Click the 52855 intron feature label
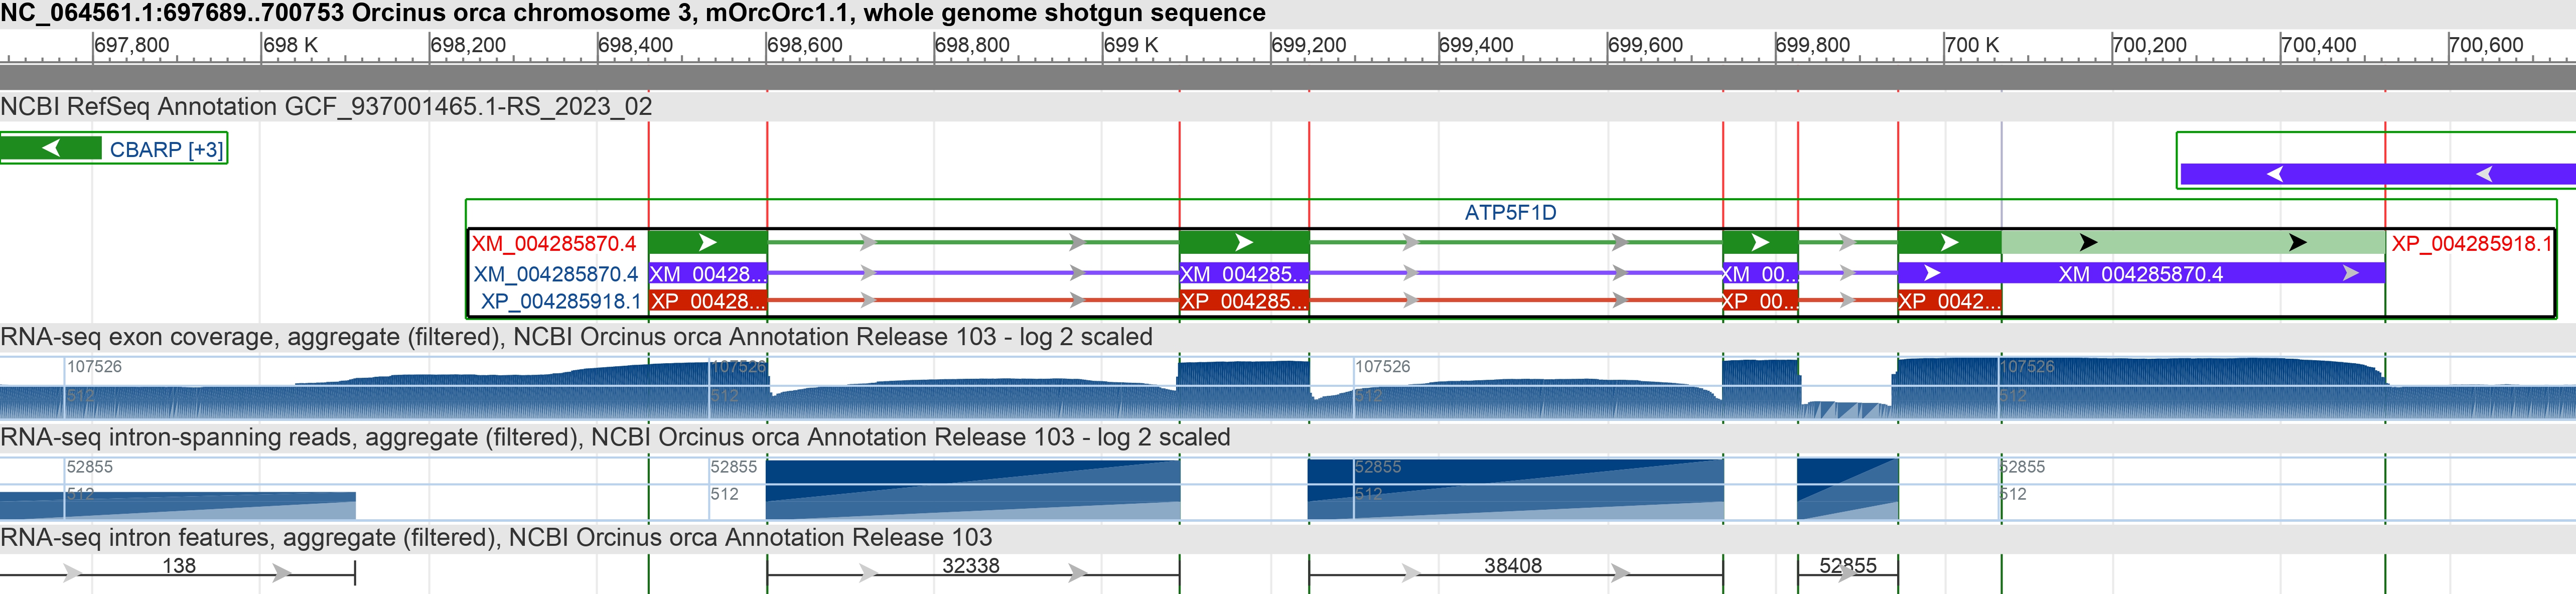 [1848, 564]
